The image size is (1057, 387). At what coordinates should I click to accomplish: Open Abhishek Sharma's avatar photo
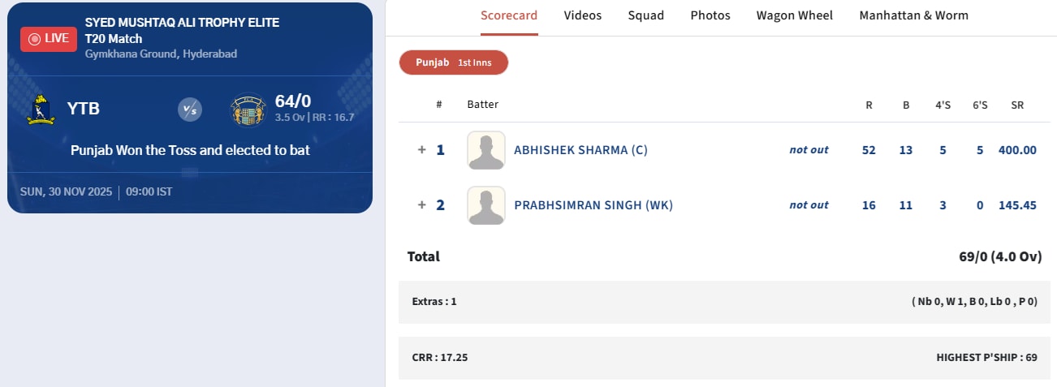pyautogui.click(x=485, y=150)
